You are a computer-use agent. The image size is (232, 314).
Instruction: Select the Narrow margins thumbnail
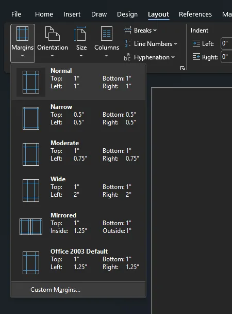click(31, 118)
